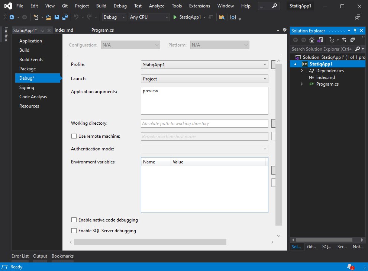Click the Visual Studio logo icon
Image resolution: width=368 pixels, height=271 pixels.
tap(8, 6)
